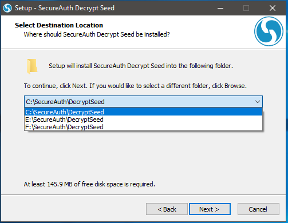The height and width of the screenshot is (223, 288).
Task: Click the 'At least 145.9 MB' disk space text
Action: point(89,184)
